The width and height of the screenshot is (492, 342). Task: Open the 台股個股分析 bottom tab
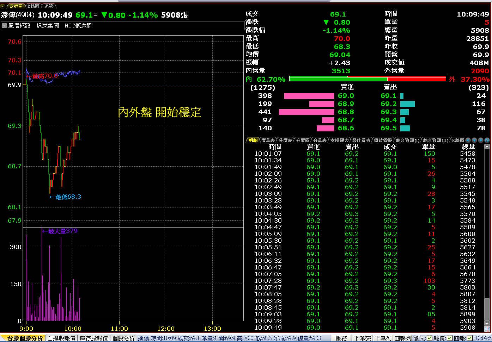tap(25, 338)
